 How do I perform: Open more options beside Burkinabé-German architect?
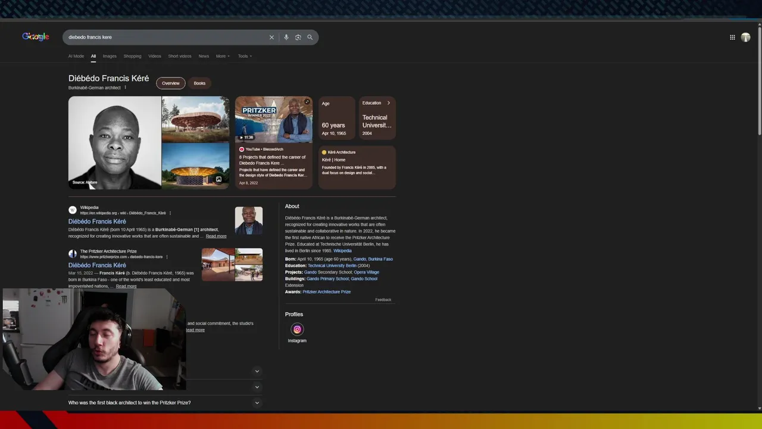click(x=125, y=88)
